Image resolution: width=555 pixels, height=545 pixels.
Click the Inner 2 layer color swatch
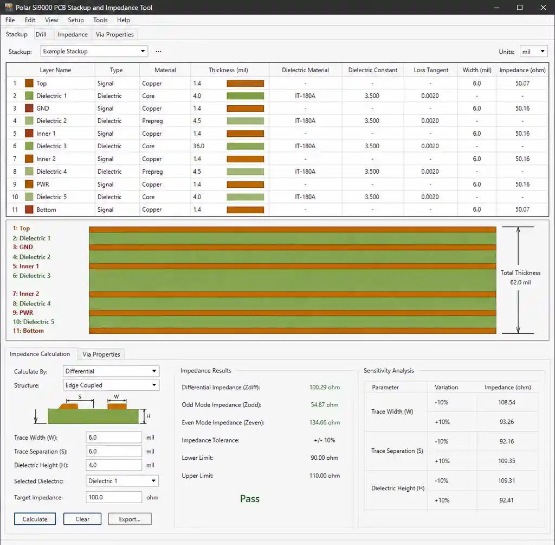[x=29, y=159]
